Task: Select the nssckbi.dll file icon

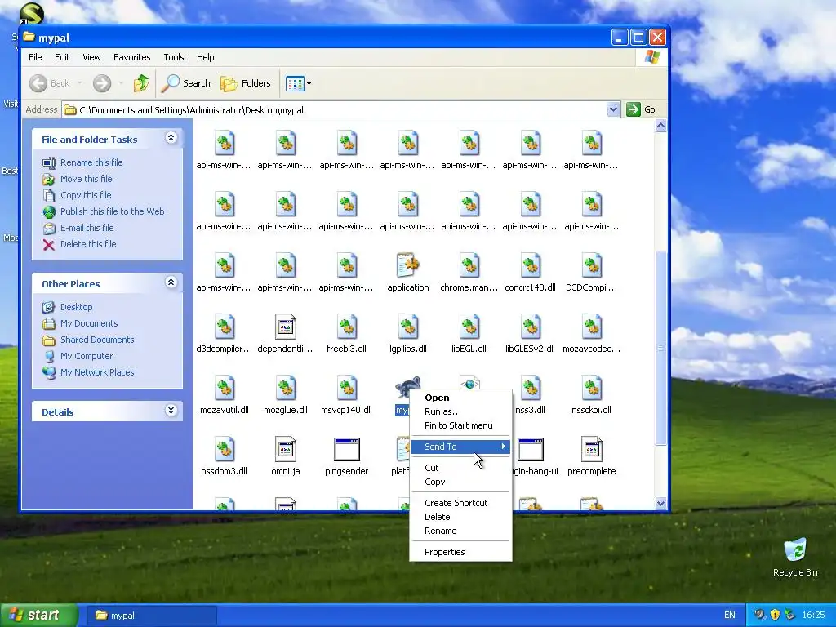Action: (x=592, y=388)
